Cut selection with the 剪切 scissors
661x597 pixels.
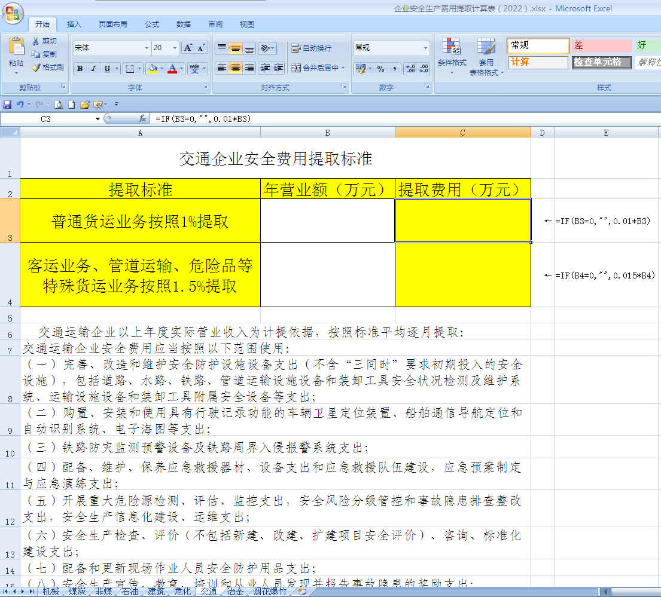click(45, 41)
